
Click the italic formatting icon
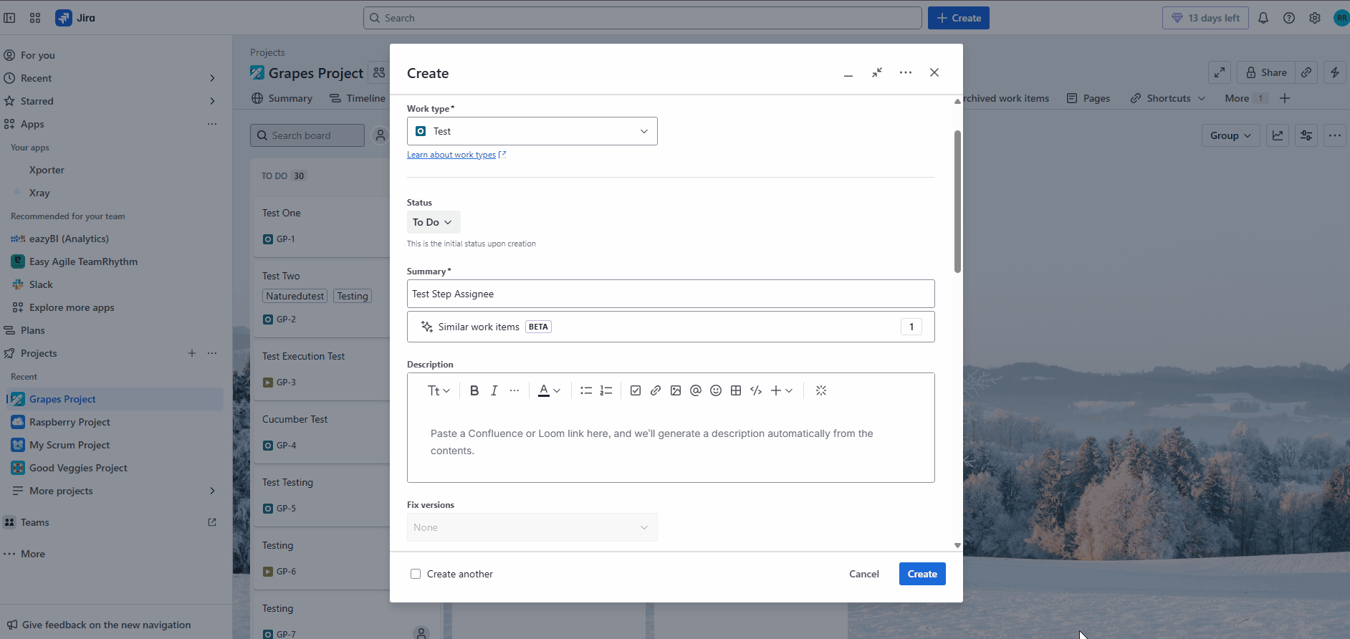coord(494,390)
